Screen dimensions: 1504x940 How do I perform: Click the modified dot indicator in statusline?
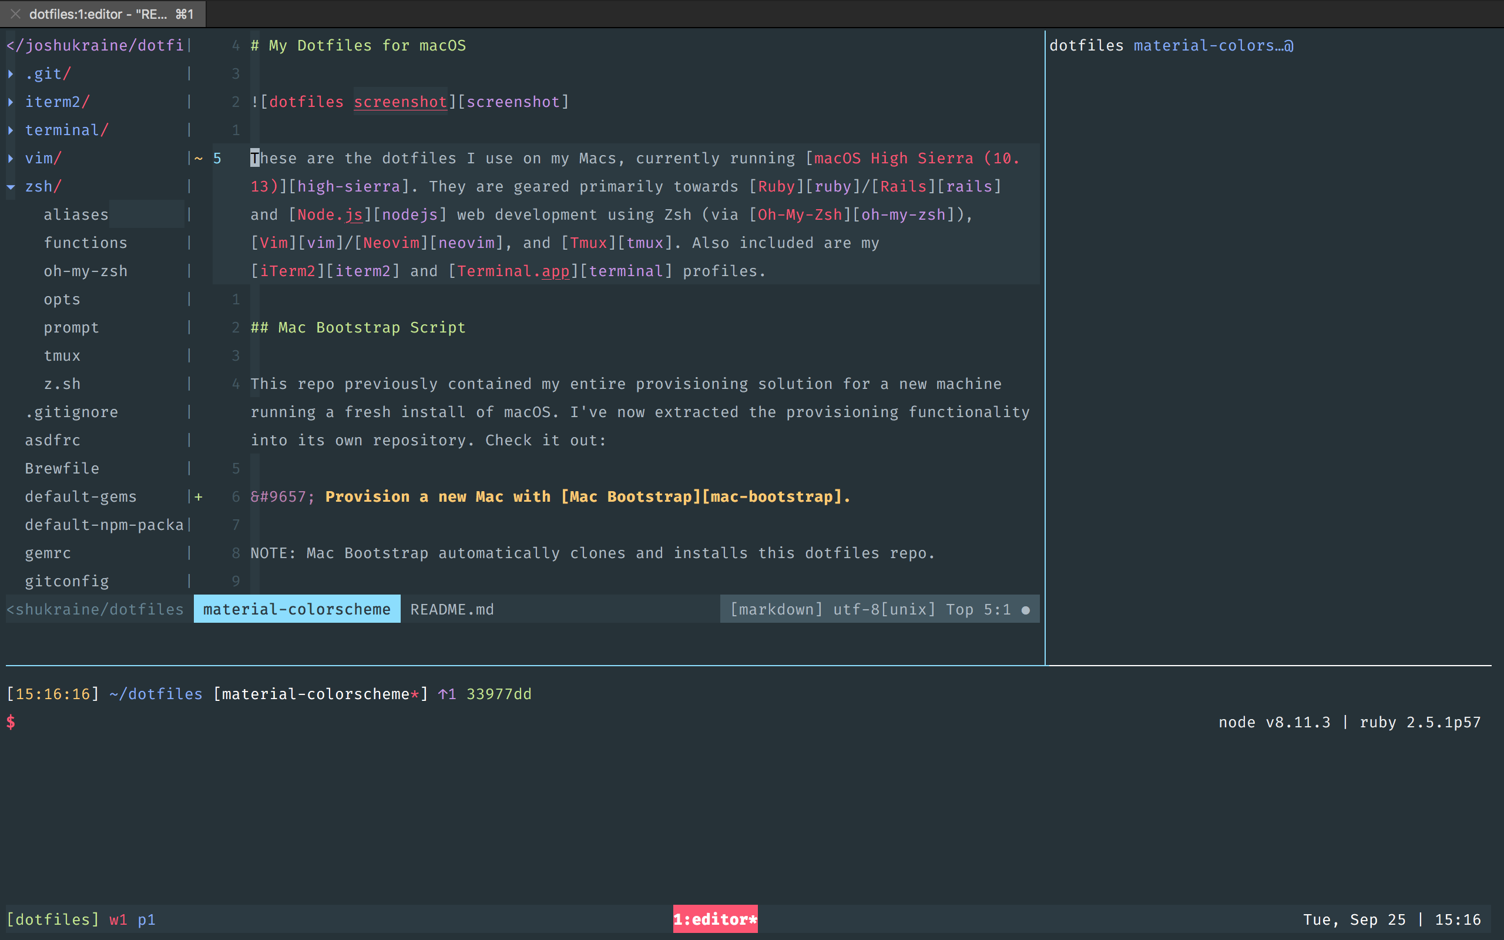1025,610
